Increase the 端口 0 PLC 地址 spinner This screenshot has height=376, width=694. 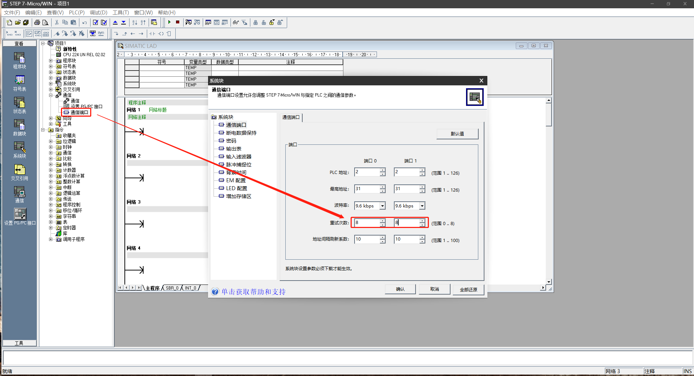pos(382,170)
